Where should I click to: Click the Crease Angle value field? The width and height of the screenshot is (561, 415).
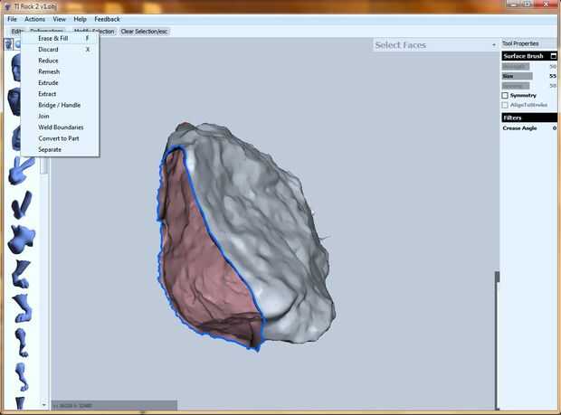click(x=553, y=128)
